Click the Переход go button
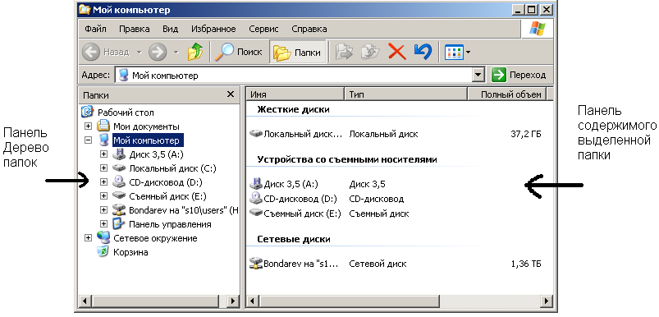The height and width of the screenshot is (317, 659). (519, 76)
